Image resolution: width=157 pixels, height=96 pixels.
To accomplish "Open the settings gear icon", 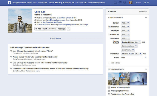I will (x=148, y=3).
